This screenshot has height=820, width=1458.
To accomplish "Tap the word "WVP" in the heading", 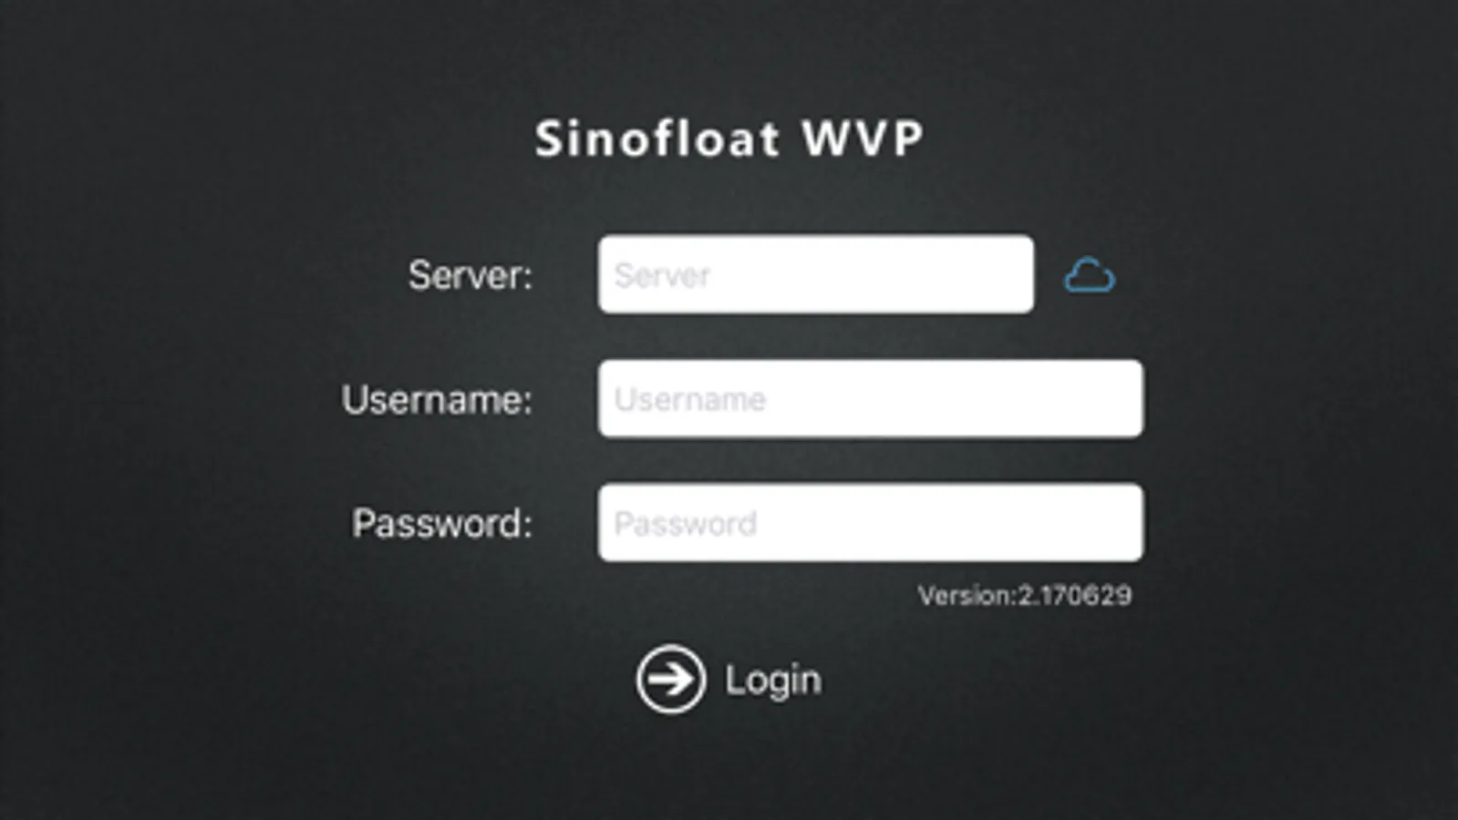I will (x=863, y=139).
